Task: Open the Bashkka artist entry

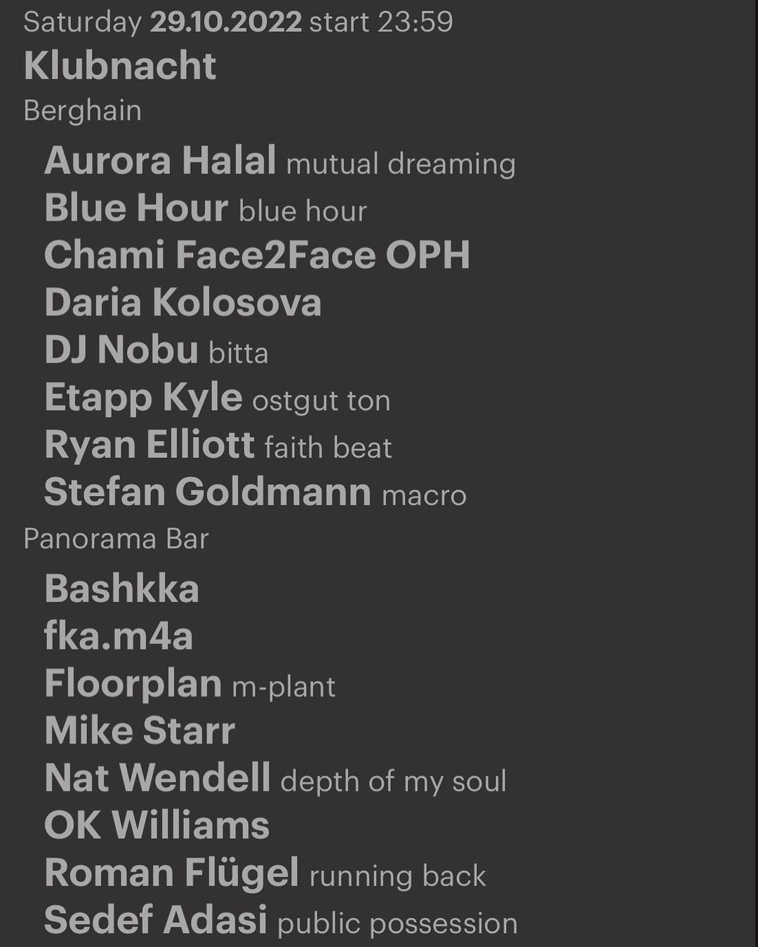Action: tap(122, 589)
